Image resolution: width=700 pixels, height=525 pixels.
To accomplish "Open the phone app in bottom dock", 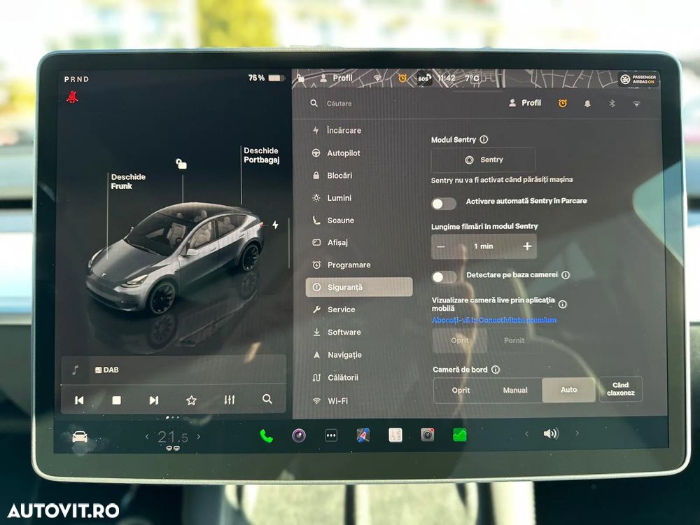I will click(266, 435).
